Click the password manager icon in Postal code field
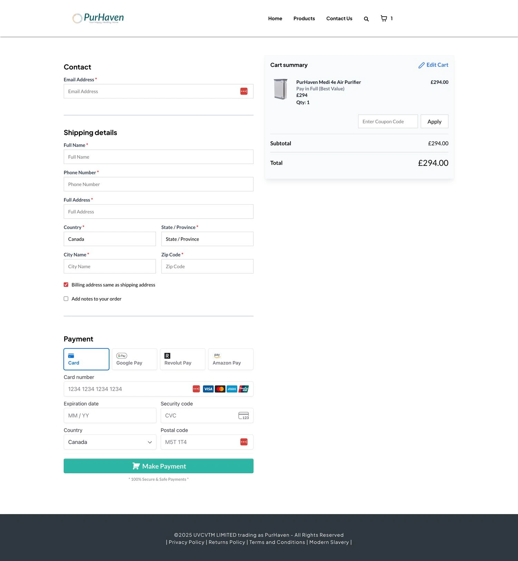 244,442
